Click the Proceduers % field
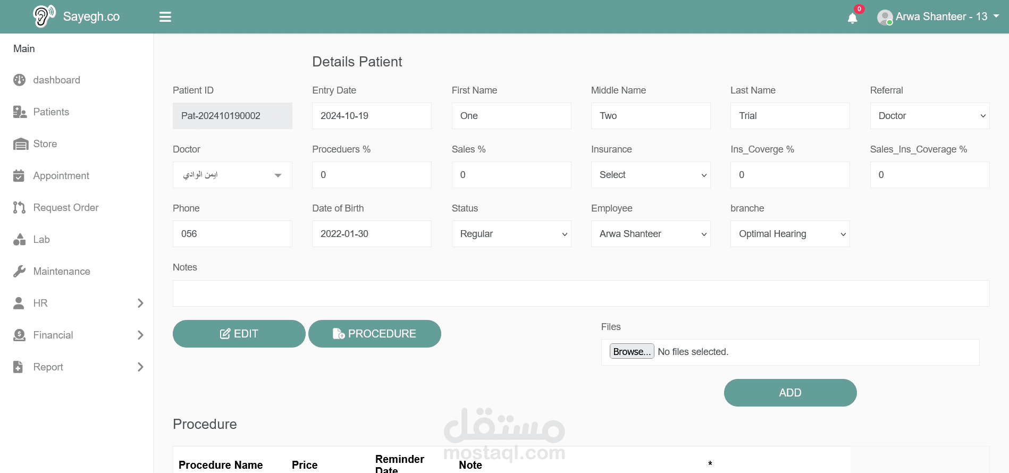The image size is (1009, 473). point(372,175)
